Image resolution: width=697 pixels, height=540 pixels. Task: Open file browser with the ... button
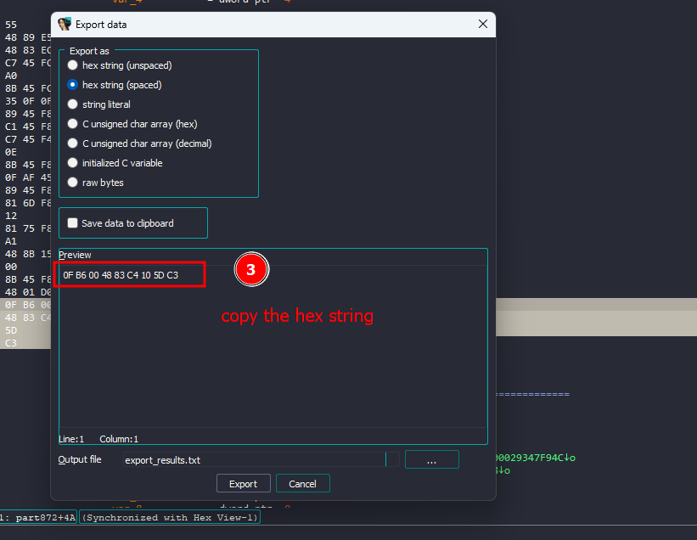coord(431,460)
